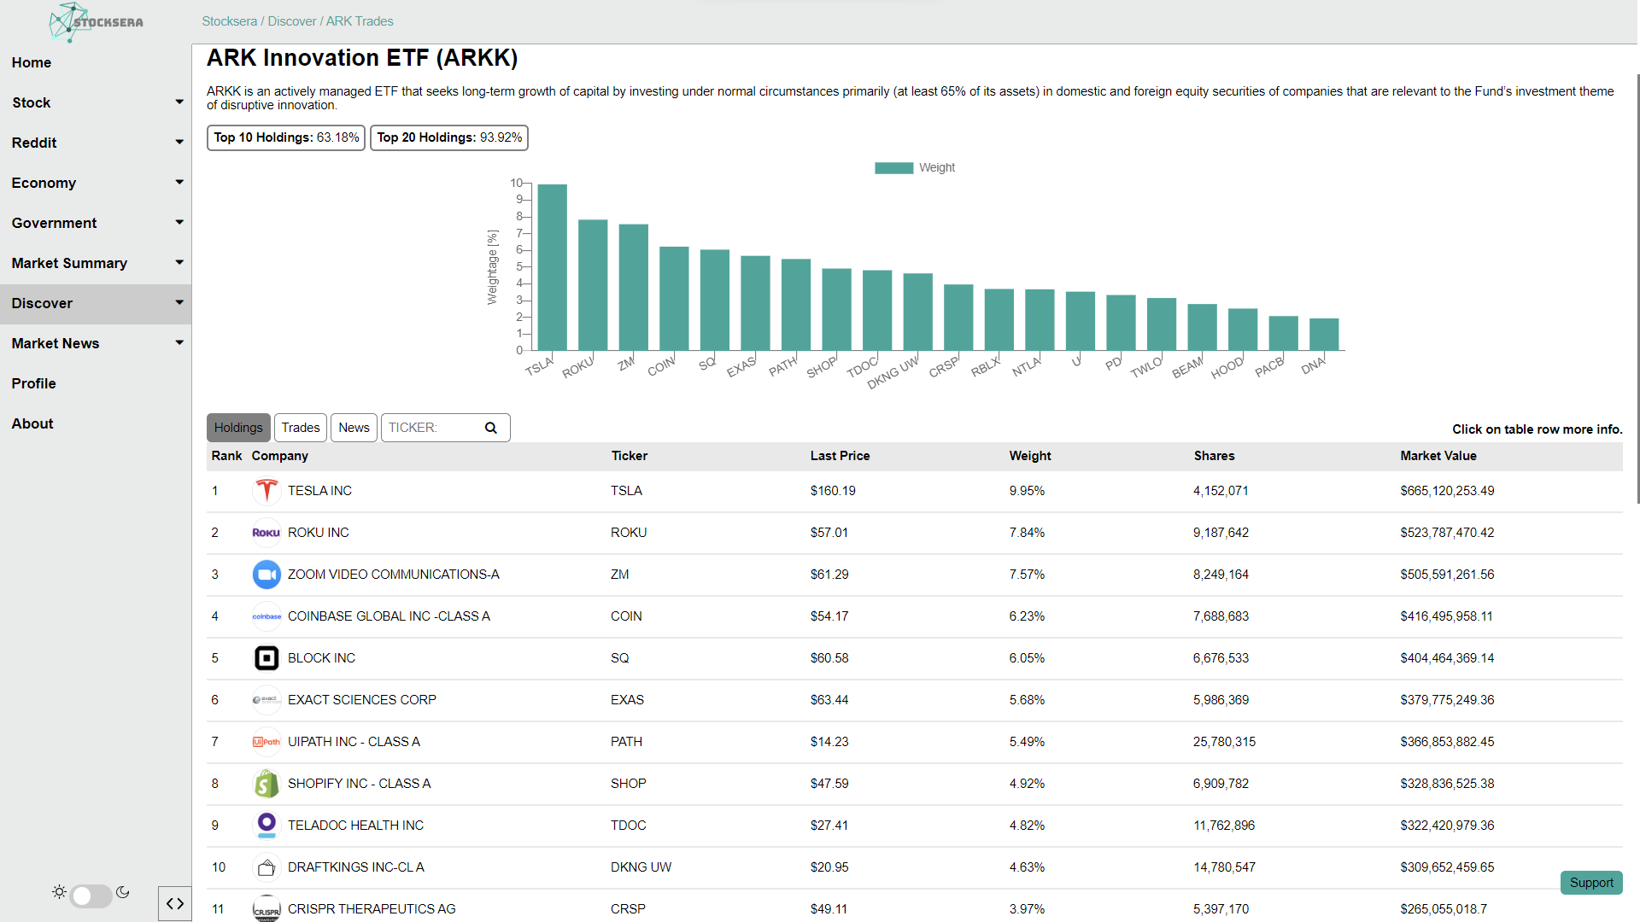Open the News tab
Viewport: 1640px width, 922px height.
point(354,428)
